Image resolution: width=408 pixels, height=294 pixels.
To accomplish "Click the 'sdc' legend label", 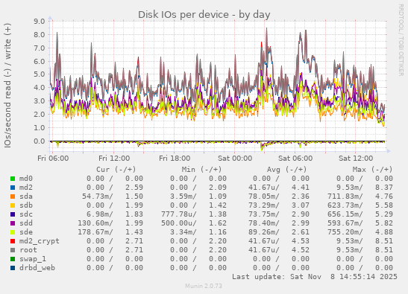I will click(x=26, y=214).
